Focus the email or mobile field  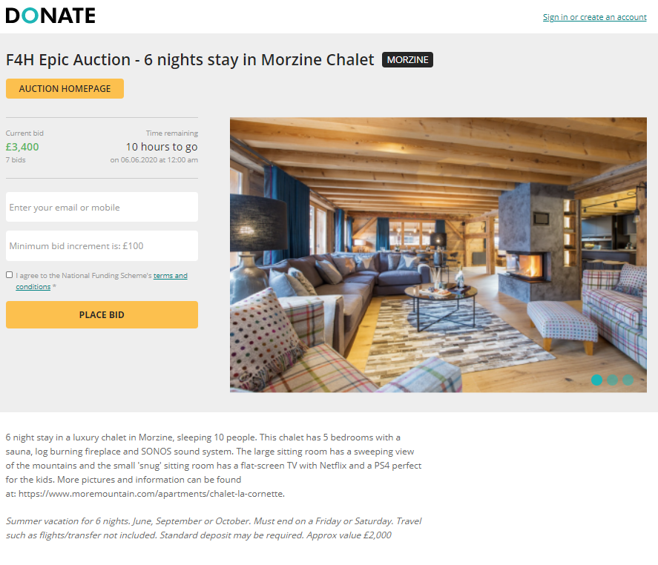click(x=102, y=207)
